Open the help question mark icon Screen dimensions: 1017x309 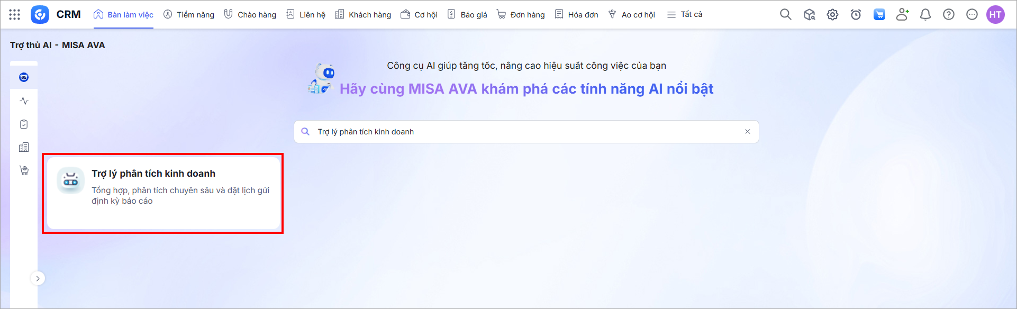[948, 15]
